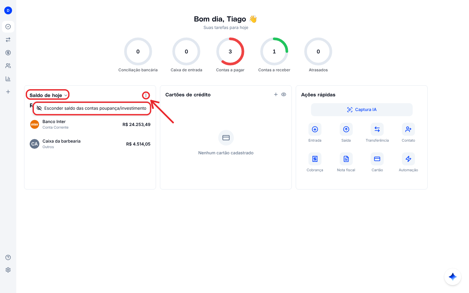Open the Contas a pagar task circle
469x293 pixels.
click(x=230, y=51)
